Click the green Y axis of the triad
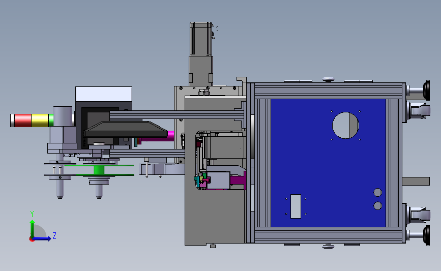This screenshot has height=271, width=441. pyautogui.click(x=33, y=229)
